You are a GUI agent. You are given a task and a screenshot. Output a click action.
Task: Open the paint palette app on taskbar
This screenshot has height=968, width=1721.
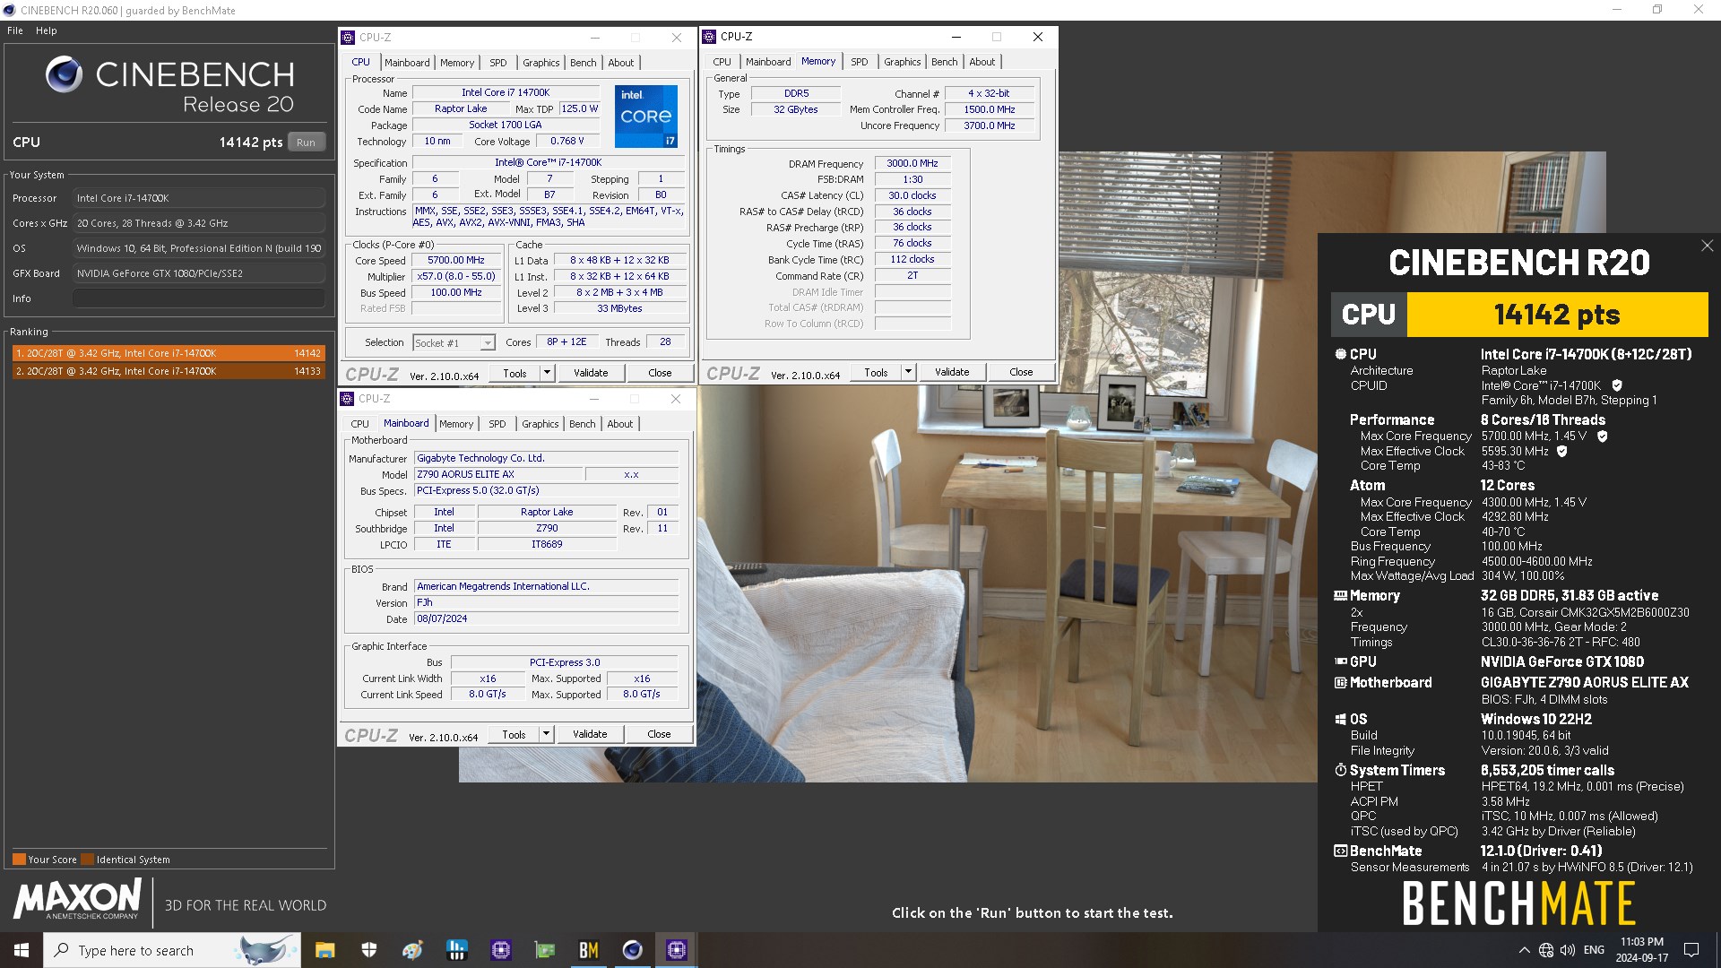click(x=412, y=950)
